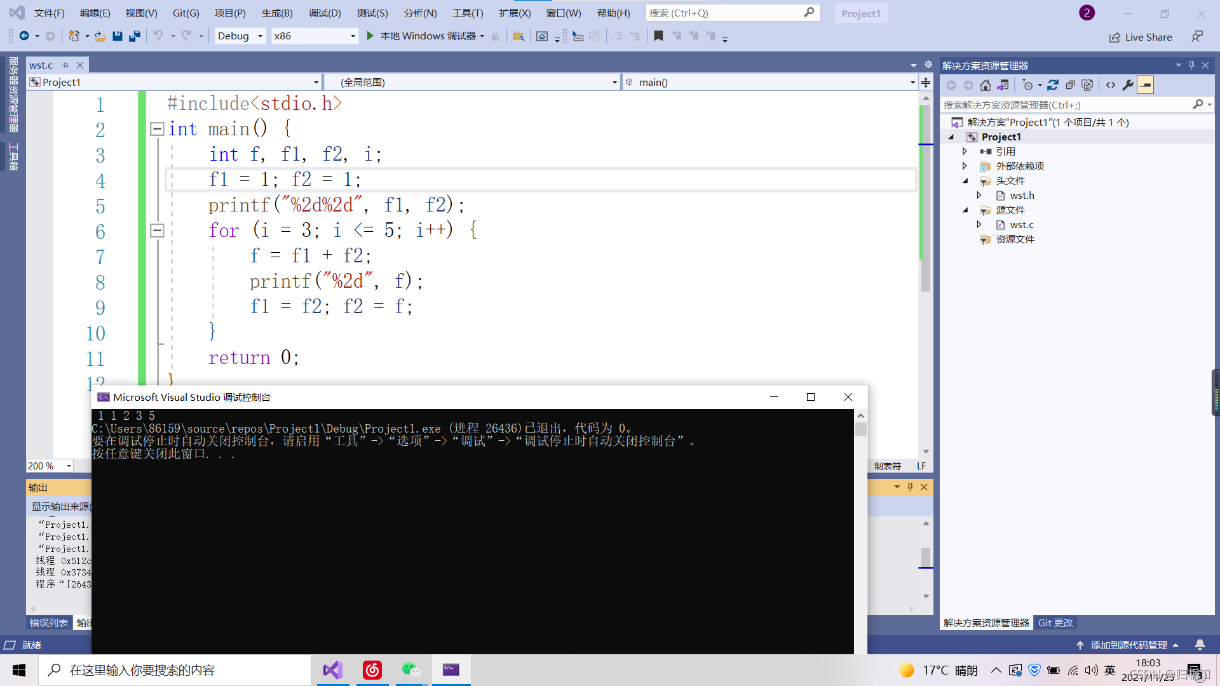The image size is (1220, 686).
Task: Click the comment out selected lines icon
Action: pos(618,36)
